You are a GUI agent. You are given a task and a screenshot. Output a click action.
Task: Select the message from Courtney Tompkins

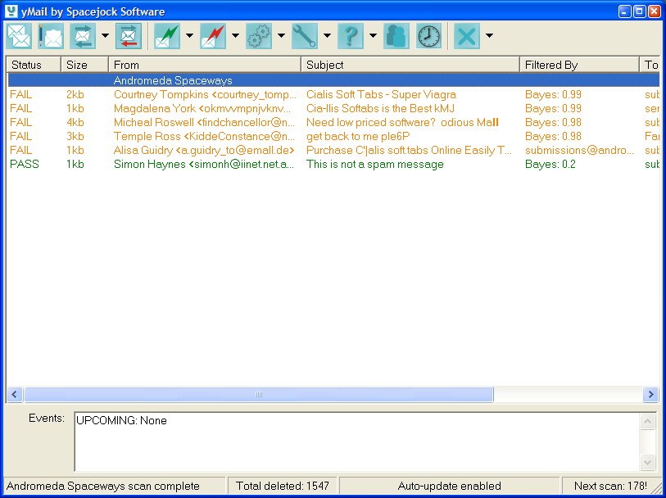[x=203, y=95]
